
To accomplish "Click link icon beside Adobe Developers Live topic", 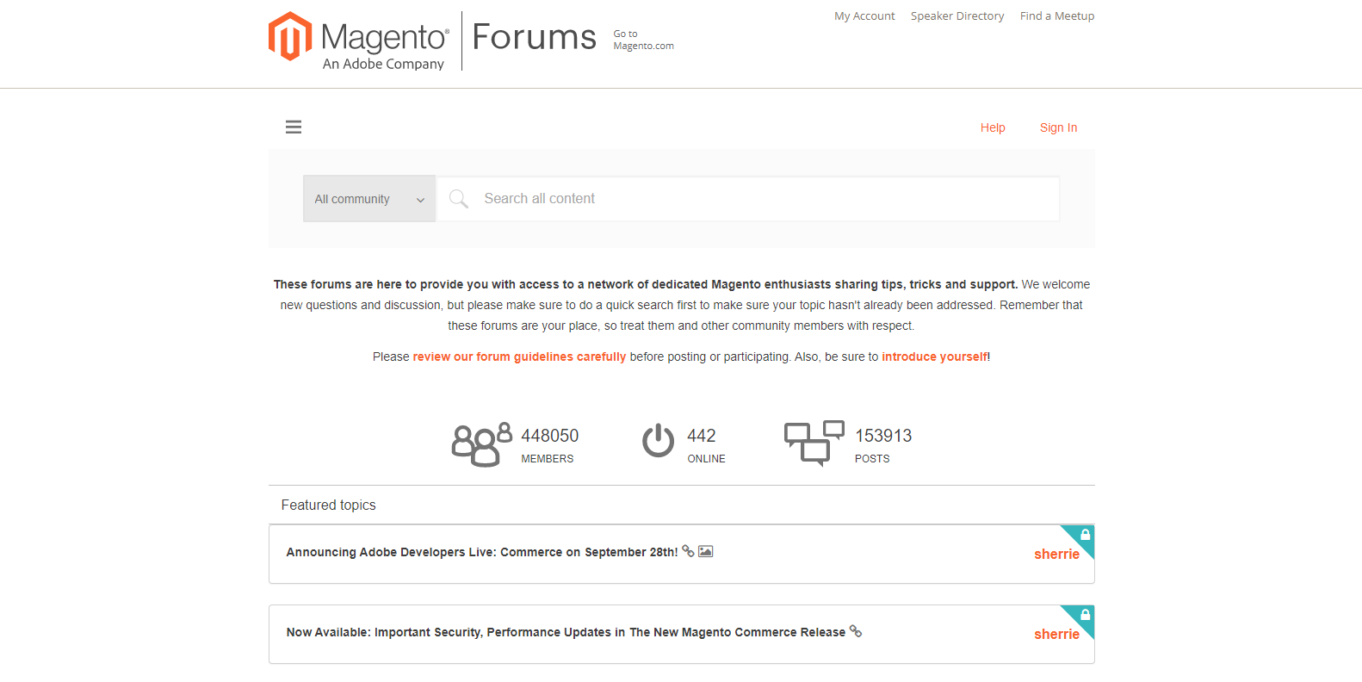I will pyautogui.click(x=688, y=551).
